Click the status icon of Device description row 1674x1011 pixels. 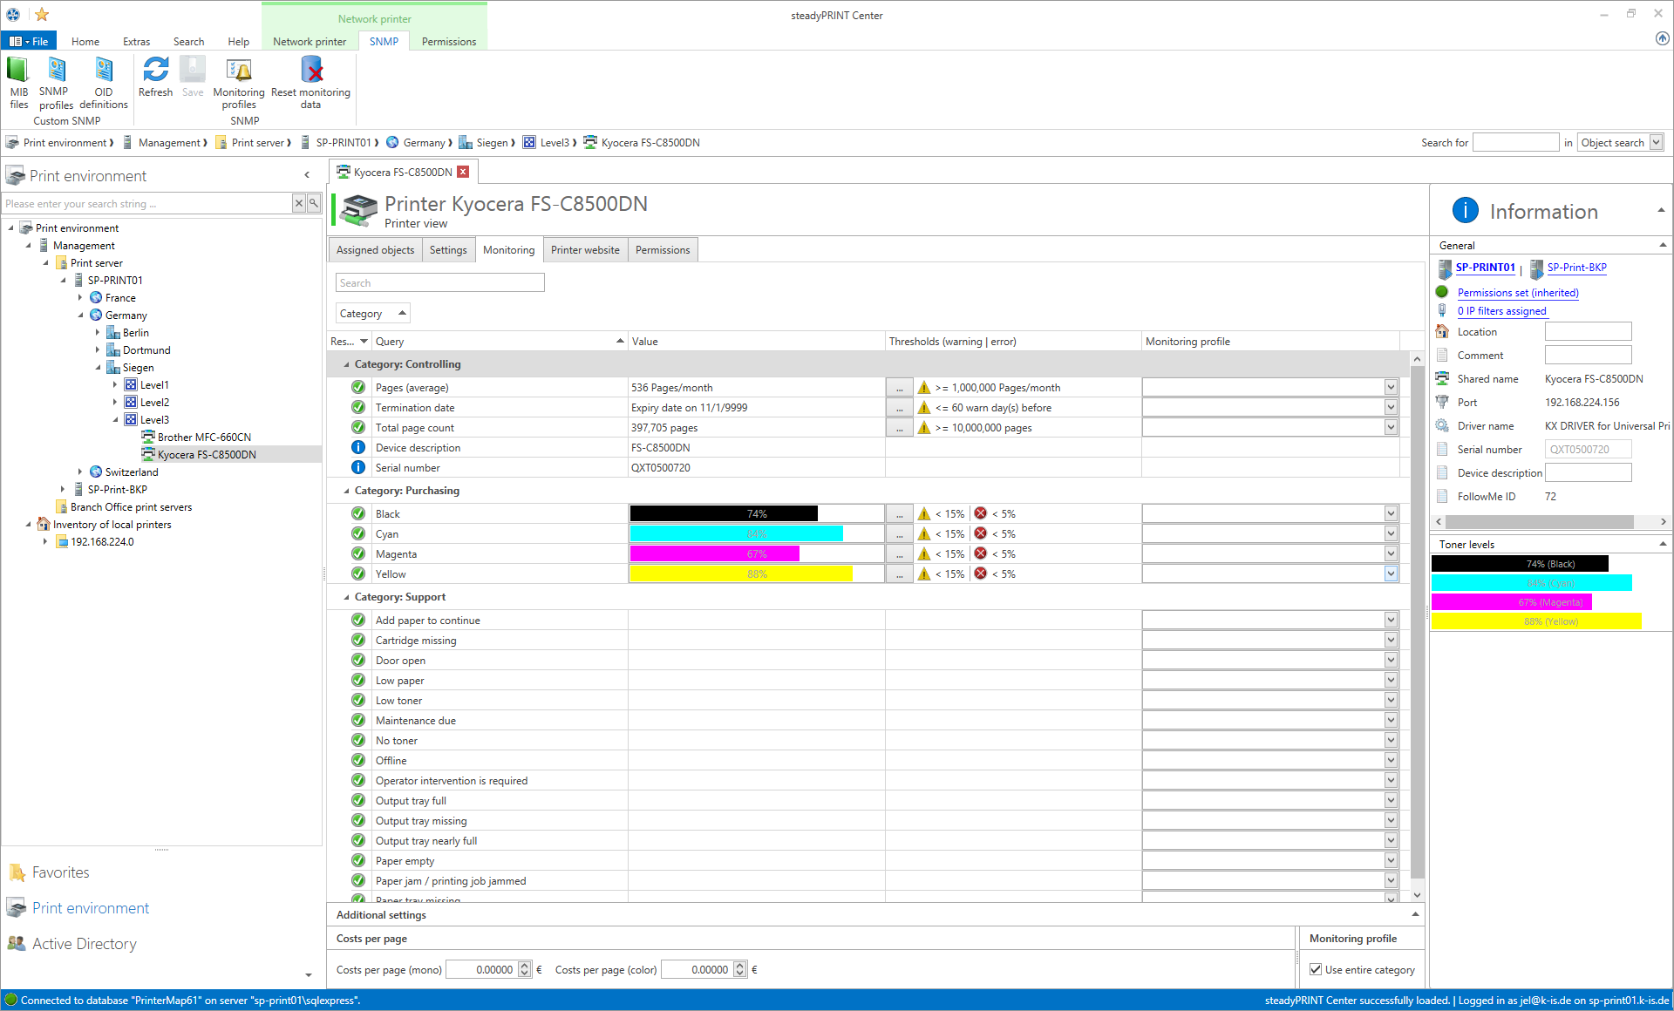click(x=358, y=447)
